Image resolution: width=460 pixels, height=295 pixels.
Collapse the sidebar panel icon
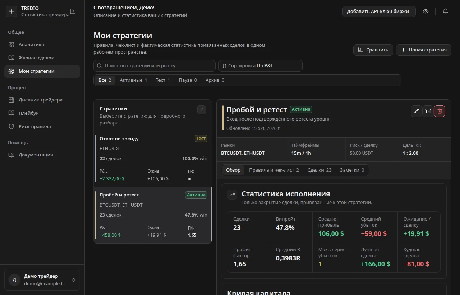[73, 12]
